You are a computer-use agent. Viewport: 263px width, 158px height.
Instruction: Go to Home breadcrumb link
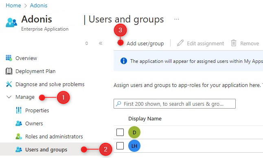pyautogui.click(x=13, y=5)
